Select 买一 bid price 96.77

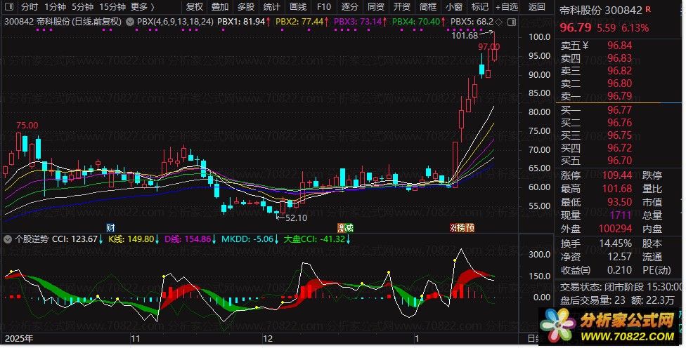(619, 110)
